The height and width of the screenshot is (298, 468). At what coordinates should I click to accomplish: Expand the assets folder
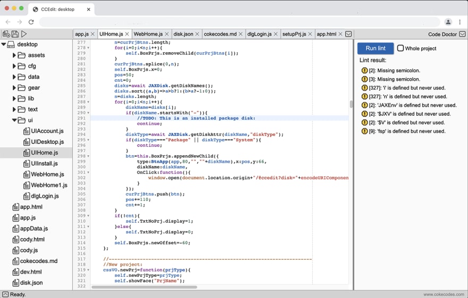[14, 55]
